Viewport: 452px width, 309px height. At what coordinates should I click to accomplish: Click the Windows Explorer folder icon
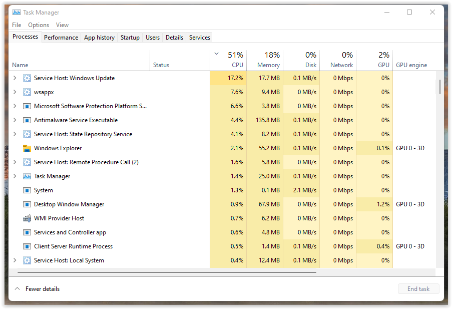(27, 148)
